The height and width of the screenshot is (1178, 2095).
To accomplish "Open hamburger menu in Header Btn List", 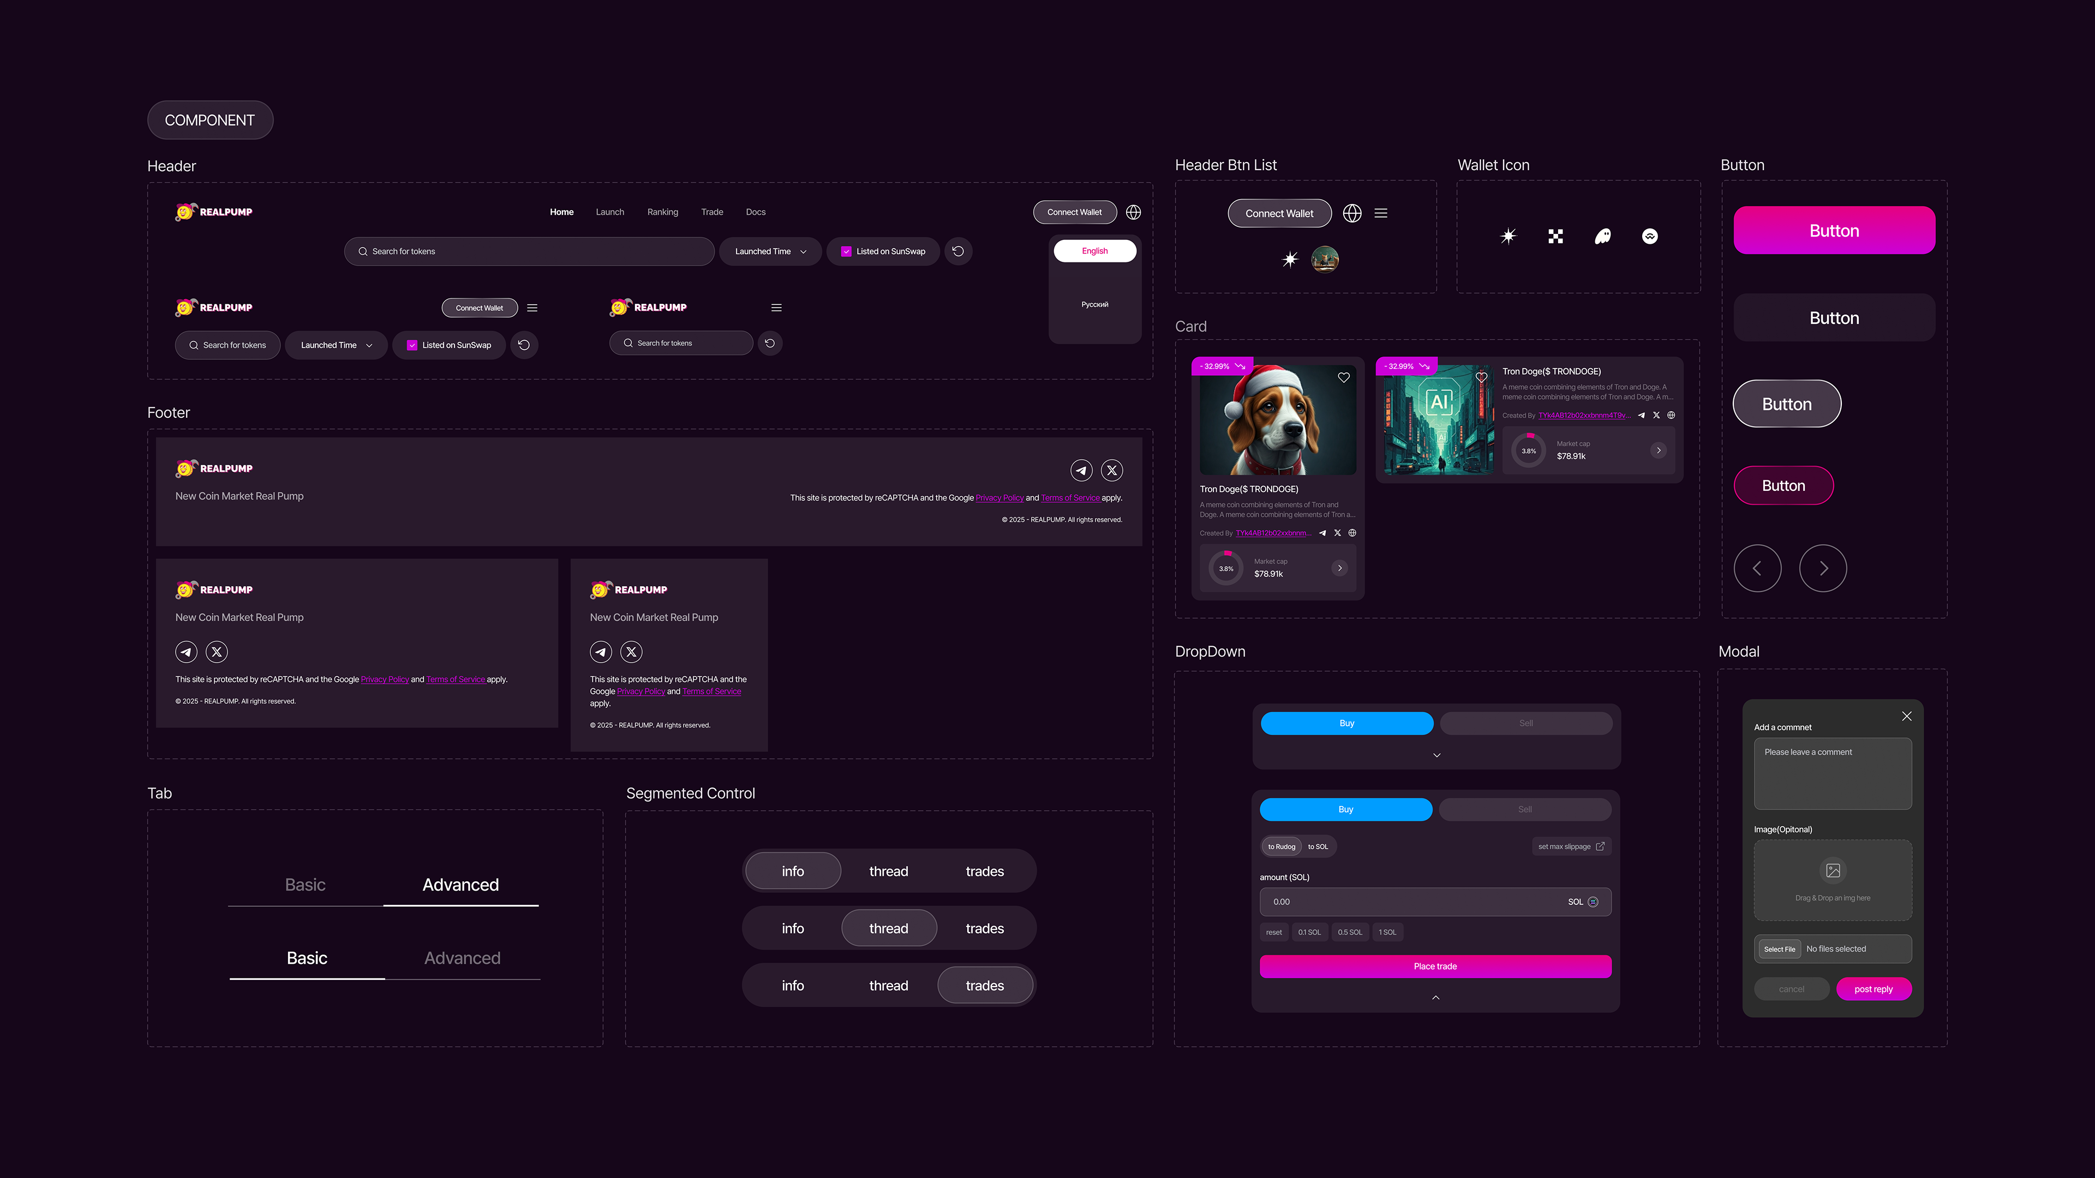I will pos(1380,213).
